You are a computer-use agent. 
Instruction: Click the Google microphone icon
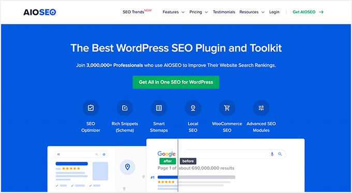coord(272,154)
